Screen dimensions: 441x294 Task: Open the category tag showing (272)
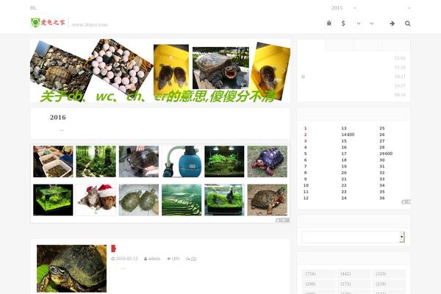pos(354,284)
